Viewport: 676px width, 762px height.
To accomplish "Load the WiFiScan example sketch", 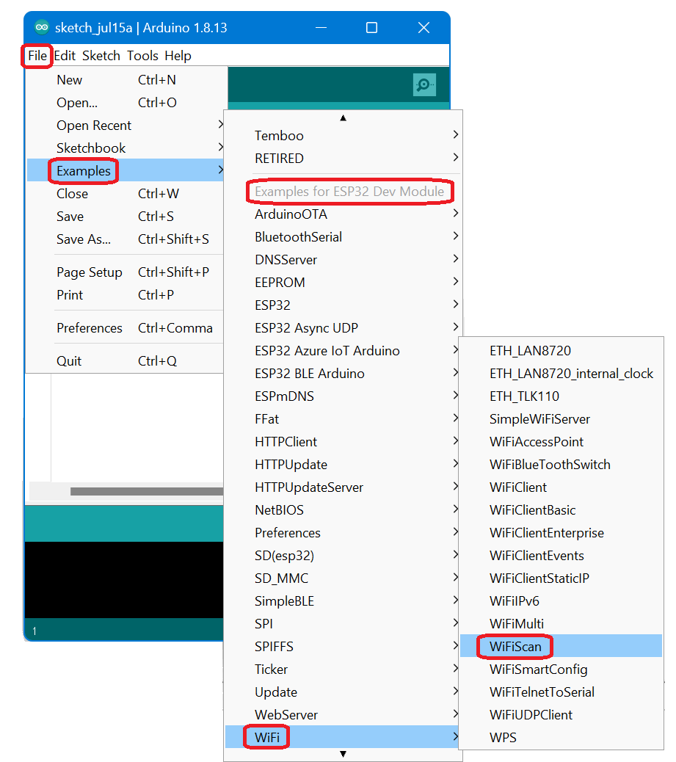I will coord(561,646).
